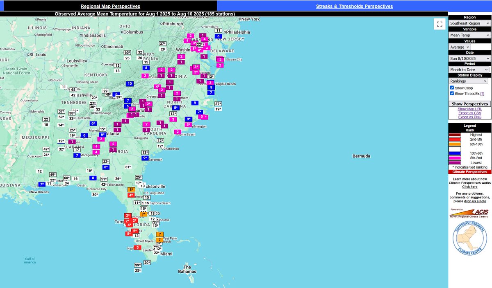492x288 pixels.
Task: Select the blue rank-10 station marker near Roanoke
Action: [129, 83]
